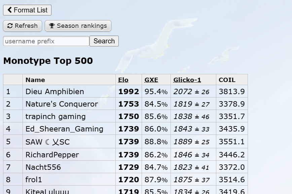This screenshot has height=194, width=292.
Task: Click rank number 1
Action: click(x=8, y=91)
